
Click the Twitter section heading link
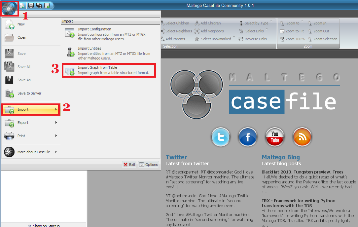click(176, 157)
